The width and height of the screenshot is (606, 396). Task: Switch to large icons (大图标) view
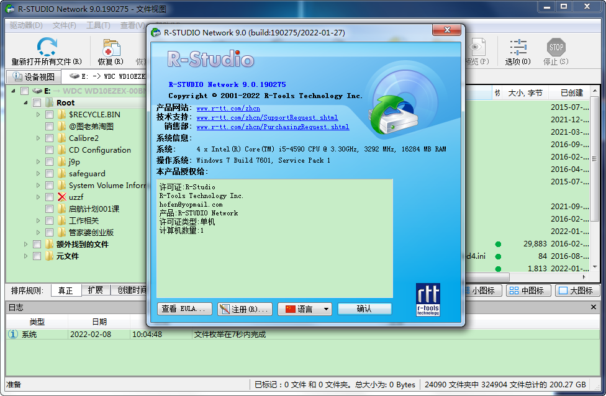pos(577,290)
